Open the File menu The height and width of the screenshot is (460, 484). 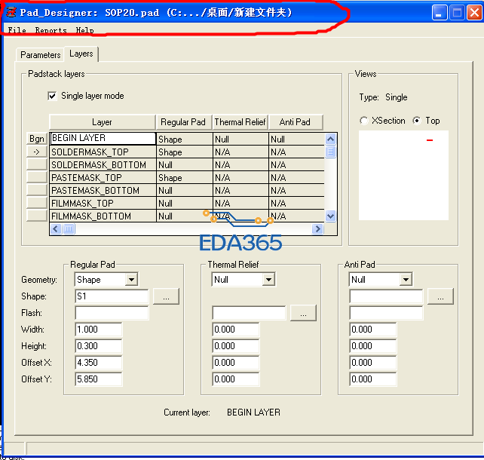(x=17, y=30)
